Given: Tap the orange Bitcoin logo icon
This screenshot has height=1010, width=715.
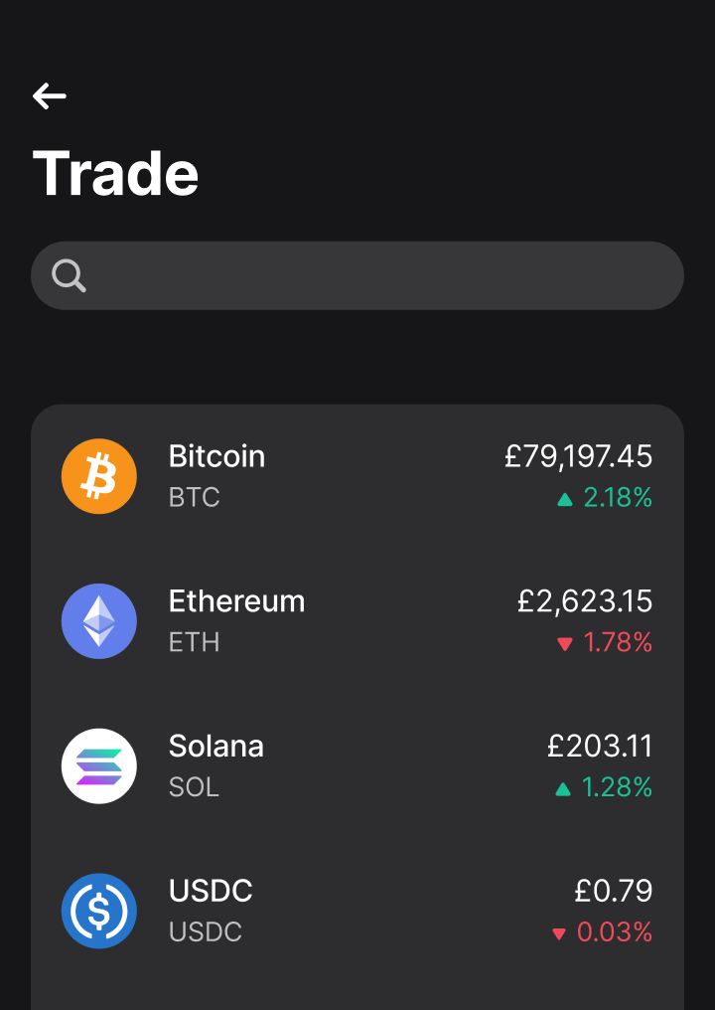Looking at the screenshot, I should point(99,477).
